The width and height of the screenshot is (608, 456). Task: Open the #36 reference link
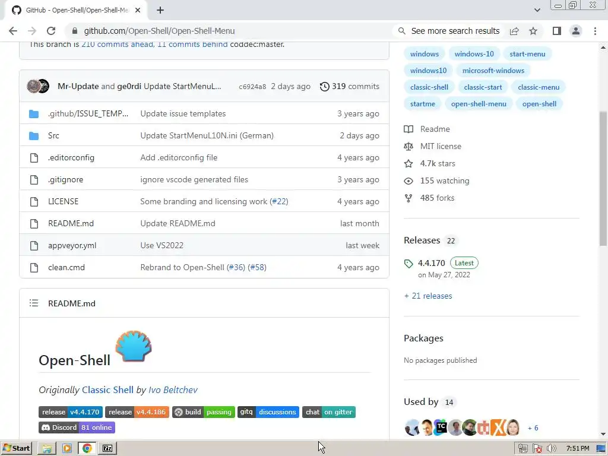[x=236, y=268]
